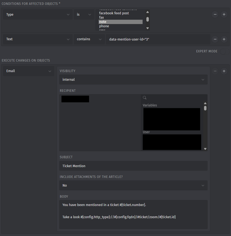Select 'phone' in the type list
231x236 pixels.
click(x=104, y=26)
